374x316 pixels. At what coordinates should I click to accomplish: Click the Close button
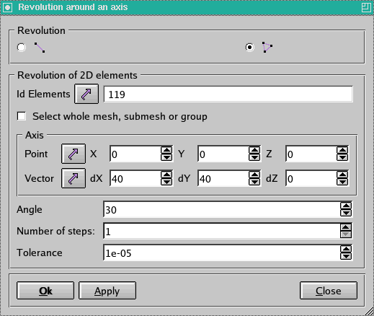pos(329,291)
